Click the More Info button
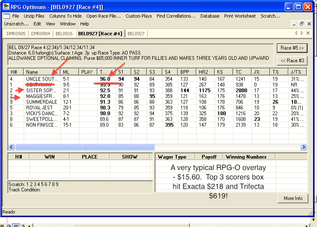Viewport: 317px width, 227px height. tap(293, 198)
